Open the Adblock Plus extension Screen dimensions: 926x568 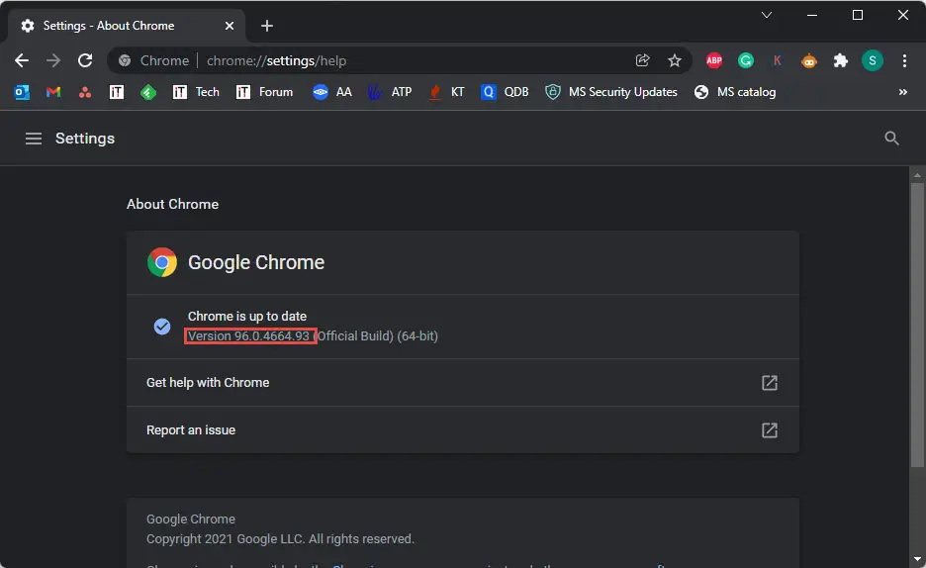click(714, 60)
